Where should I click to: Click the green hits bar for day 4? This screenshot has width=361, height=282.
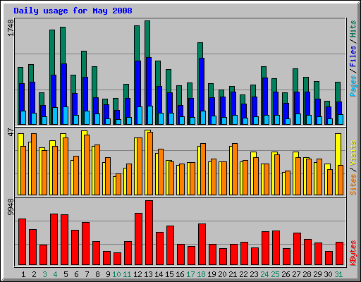52,52
